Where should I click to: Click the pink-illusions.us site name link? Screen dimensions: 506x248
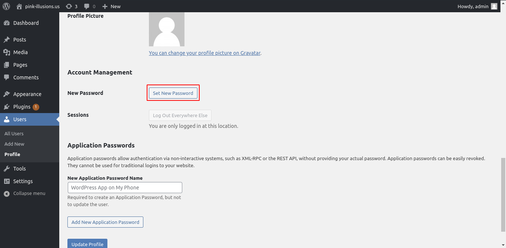click(x=42, y=6)
